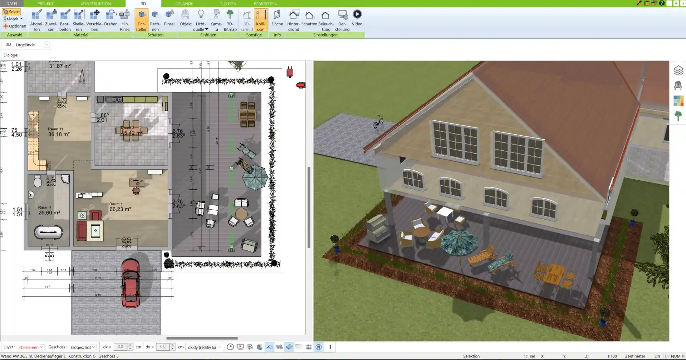Switch to the BEARBEITEN tab
The height and width of the screenshot is (360, 686).
(x=265, y=4)
